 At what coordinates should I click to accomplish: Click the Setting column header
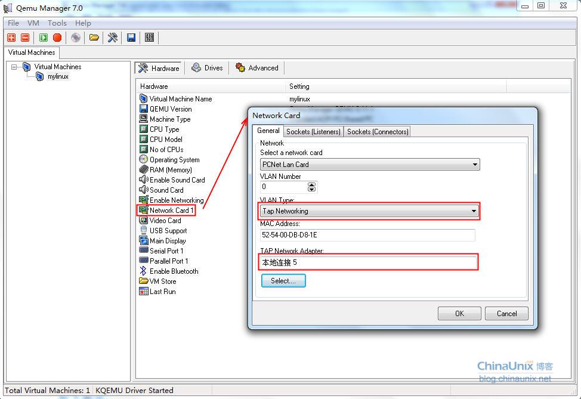(395, 86)
